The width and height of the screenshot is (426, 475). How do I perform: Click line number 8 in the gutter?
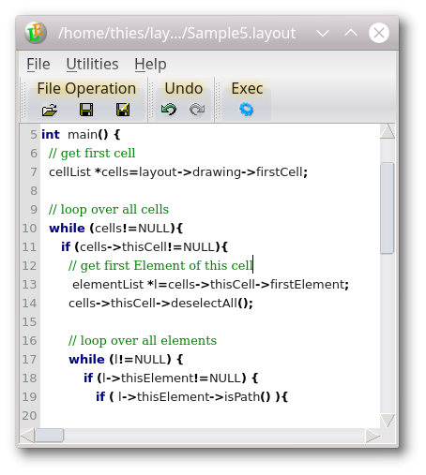click(x=34, y=191)
